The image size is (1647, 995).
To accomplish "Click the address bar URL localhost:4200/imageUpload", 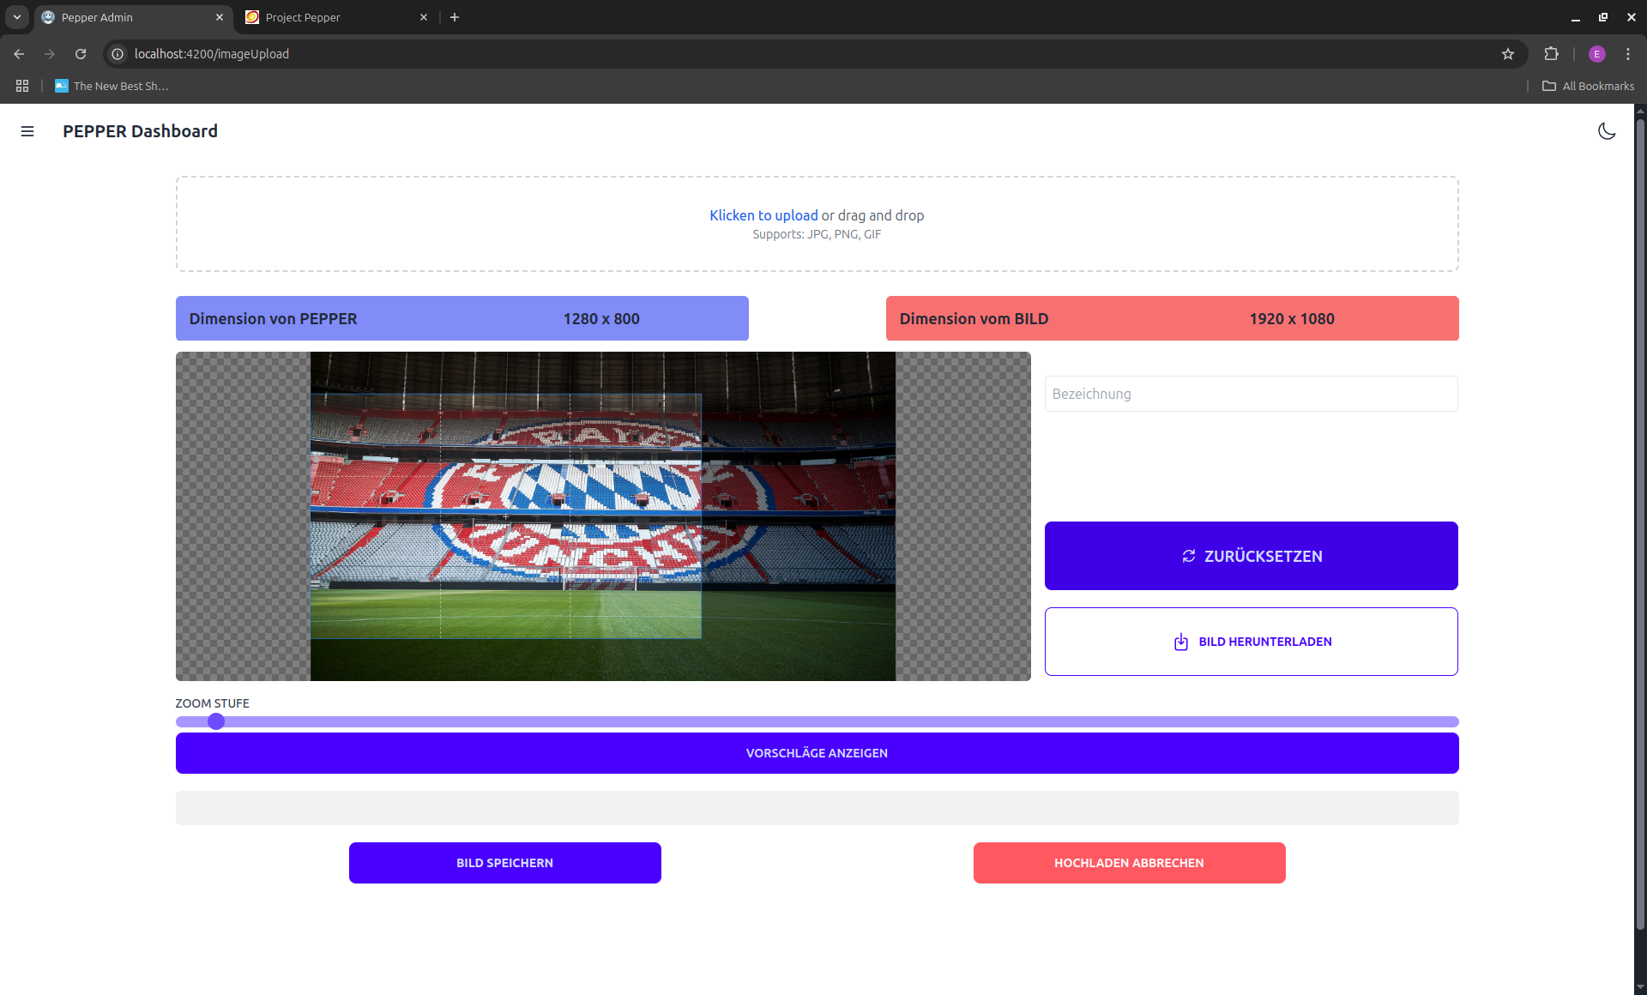I will [x=212, y=54].
